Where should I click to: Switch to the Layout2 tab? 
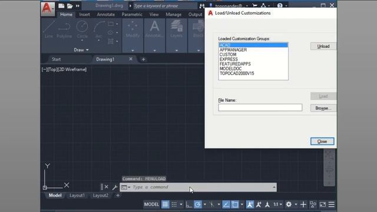tap(101, 196)
